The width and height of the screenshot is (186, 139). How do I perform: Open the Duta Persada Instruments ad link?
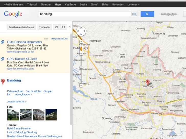25,42
